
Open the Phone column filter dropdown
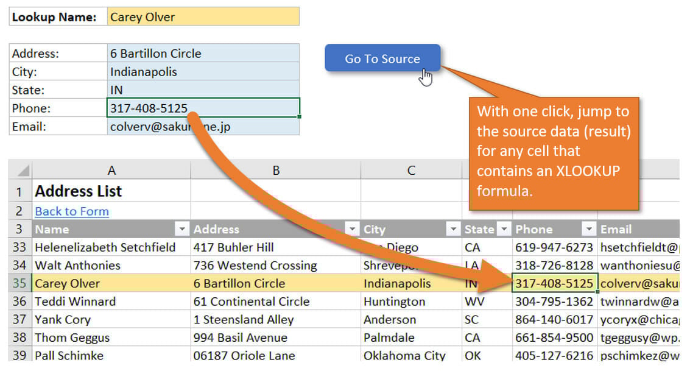588,229
